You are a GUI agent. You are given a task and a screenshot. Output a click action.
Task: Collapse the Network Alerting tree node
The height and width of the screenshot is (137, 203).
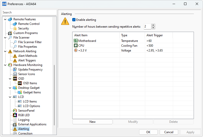click(x=5, y=51)
